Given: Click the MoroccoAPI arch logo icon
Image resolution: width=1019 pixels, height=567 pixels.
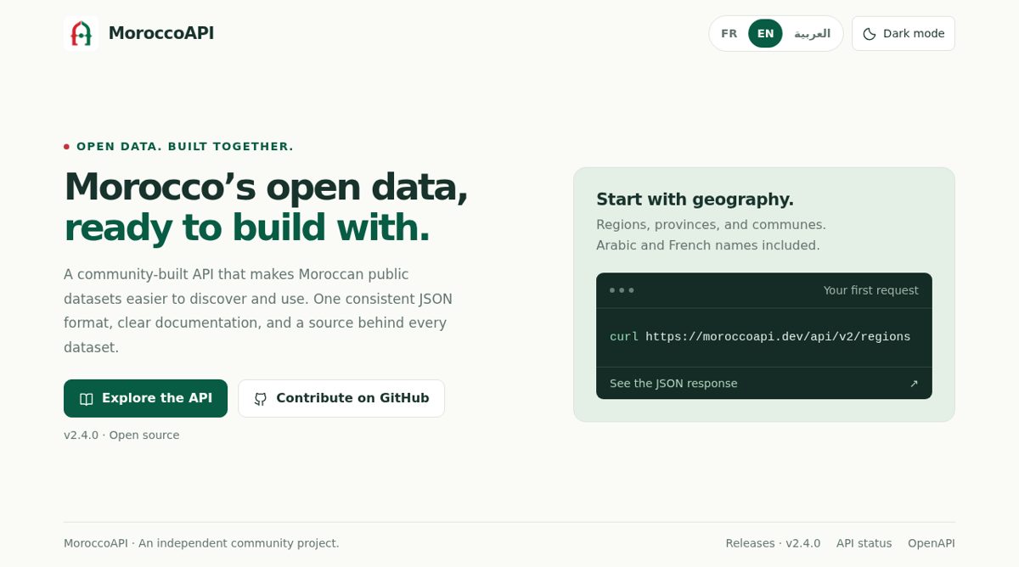Looking at the screenshot, I should pyautogui.click(x=81, y=33).
